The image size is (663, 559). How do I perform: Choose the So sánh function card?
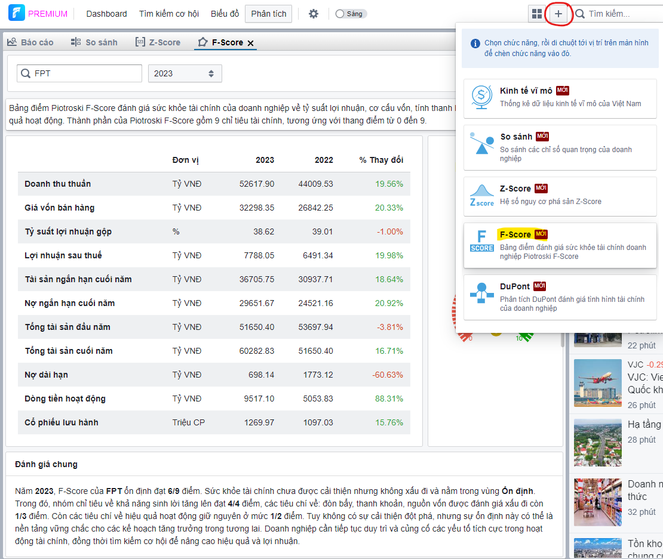[560, 147]
